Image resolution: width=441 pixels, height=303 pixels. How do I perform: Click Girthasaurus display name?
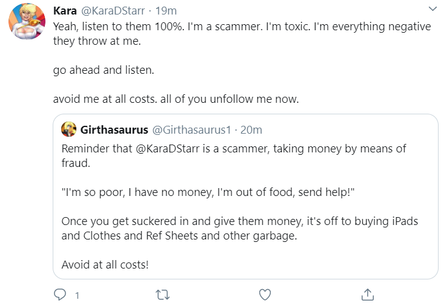pos(114,130)
